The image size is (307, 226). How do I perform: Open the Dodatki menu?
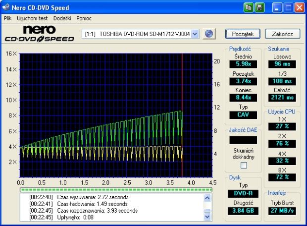click(62, 18)
